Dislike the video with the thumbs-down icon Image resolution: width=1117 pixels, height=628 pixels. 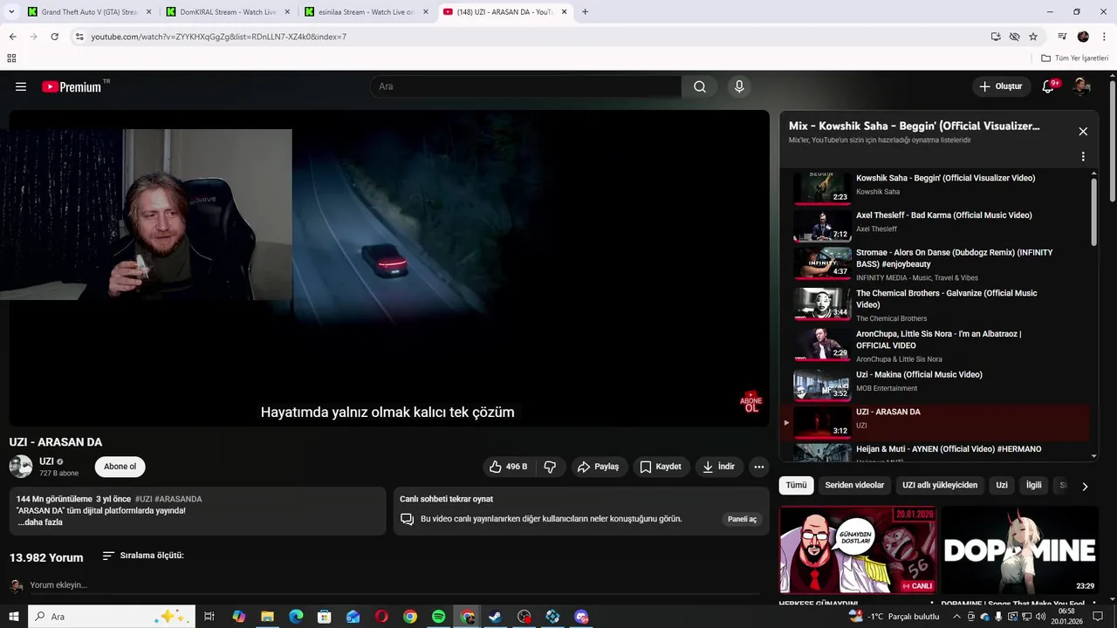tap(550, 467)
